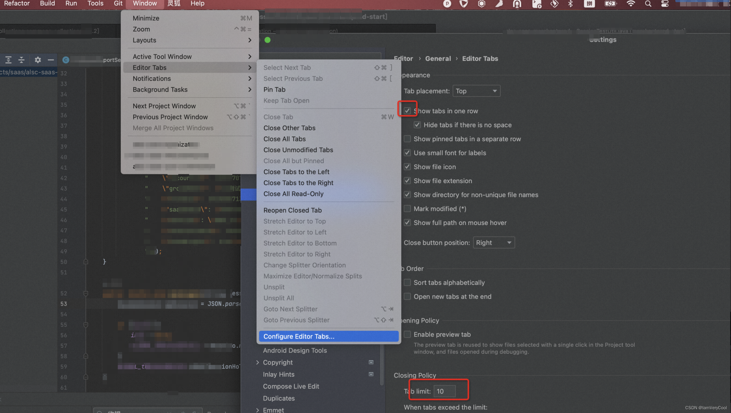Click the Tools menu icon
This screenshot has width=731, height=413.
pyautogui.click(x=95, y=4)
